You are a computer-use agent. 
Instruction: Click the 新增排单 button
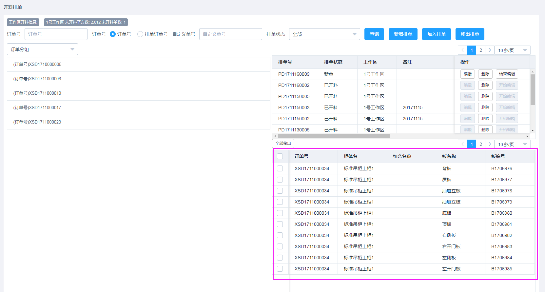(x=403, y=34)
